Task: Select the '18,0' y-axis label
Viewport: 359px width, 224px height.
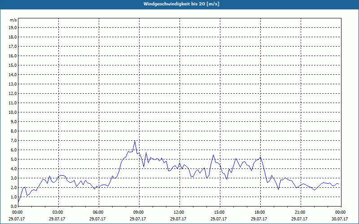Action: tap(13, 37)
